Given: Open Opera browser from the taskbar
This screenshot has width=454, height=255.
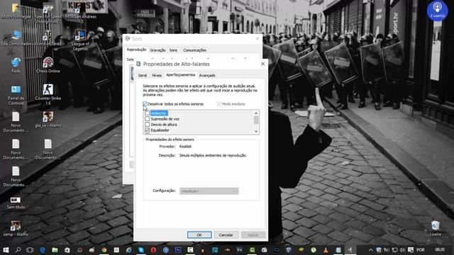Looking at the screenshot, I should point(153,250).
